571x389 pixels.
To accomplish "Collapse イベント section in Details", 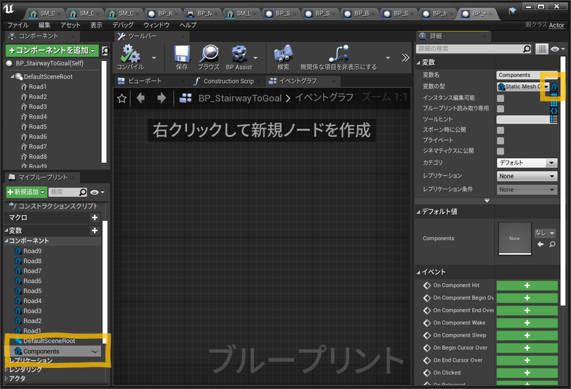I will (x=419, y=272).
